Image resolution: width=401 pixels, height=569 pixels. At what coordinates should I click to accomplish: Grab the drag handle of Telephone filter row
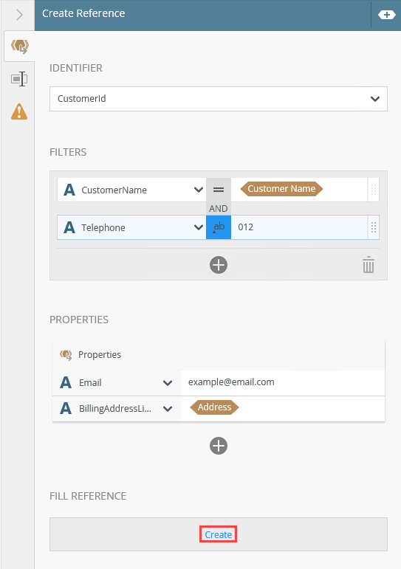point(374,227)
